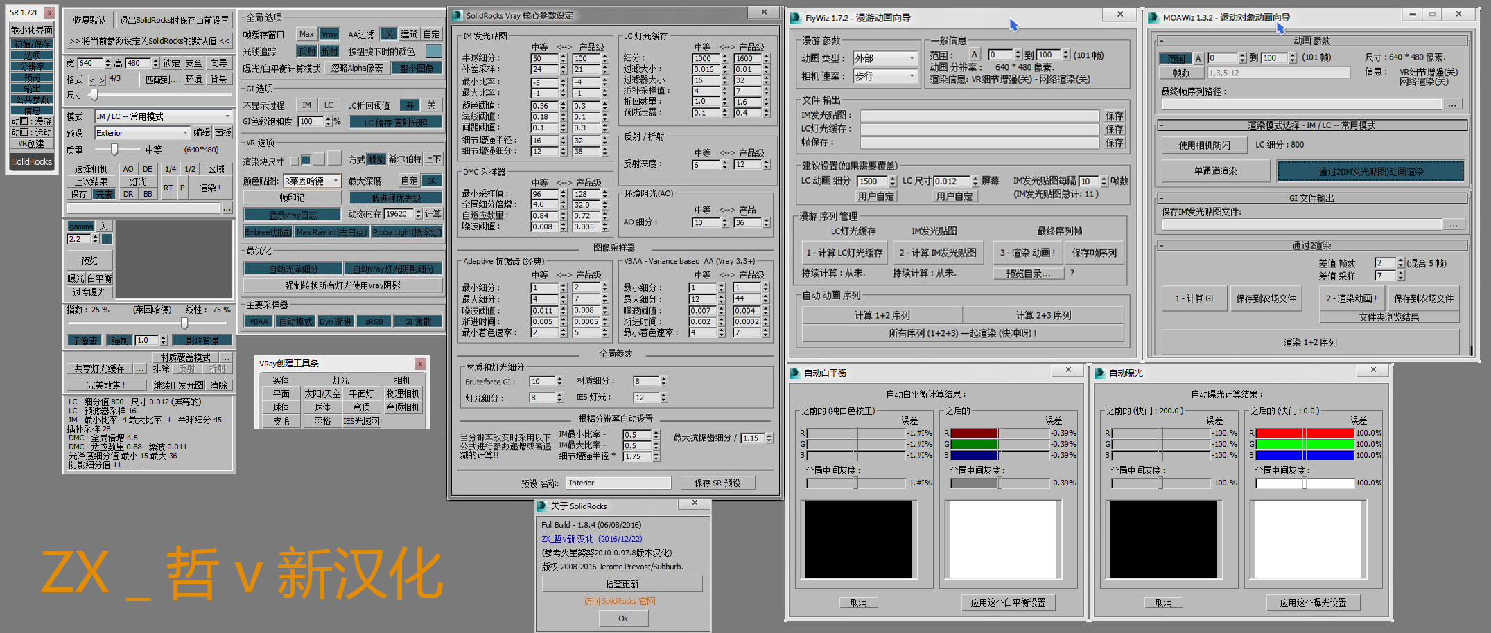Toggle Embree(加速)

click(x=268, y=232)
